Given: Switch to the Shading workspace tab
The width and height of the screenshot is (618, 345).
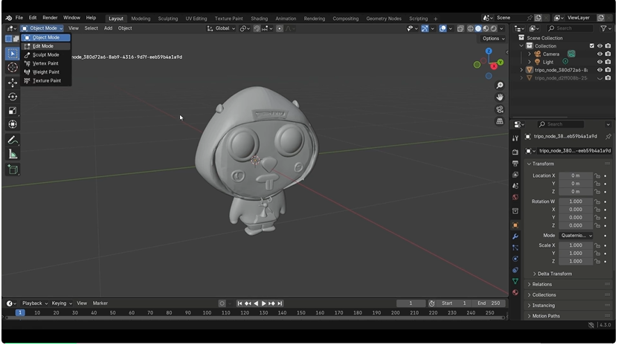Looking at the screenshot, I should tap(260, 19).
